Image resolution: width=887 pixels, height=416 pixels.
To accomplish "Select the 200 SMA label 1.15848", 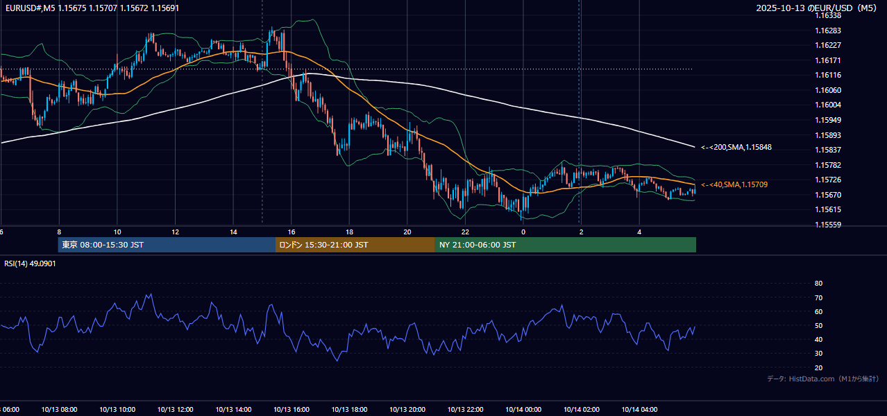I will (736, 147).
